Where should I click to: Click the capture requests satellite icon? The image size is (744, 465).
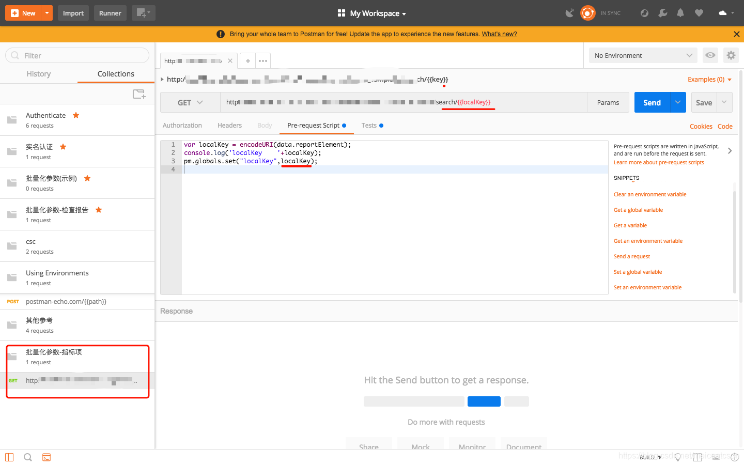pyautogui.click(x=570, y=13)
